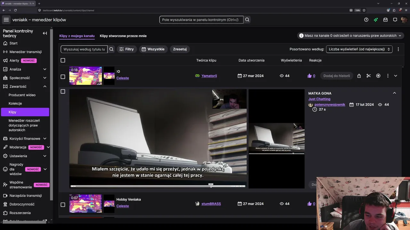
Task: Collapse the Zawartość sidebar section
Action: coord(45,87)
